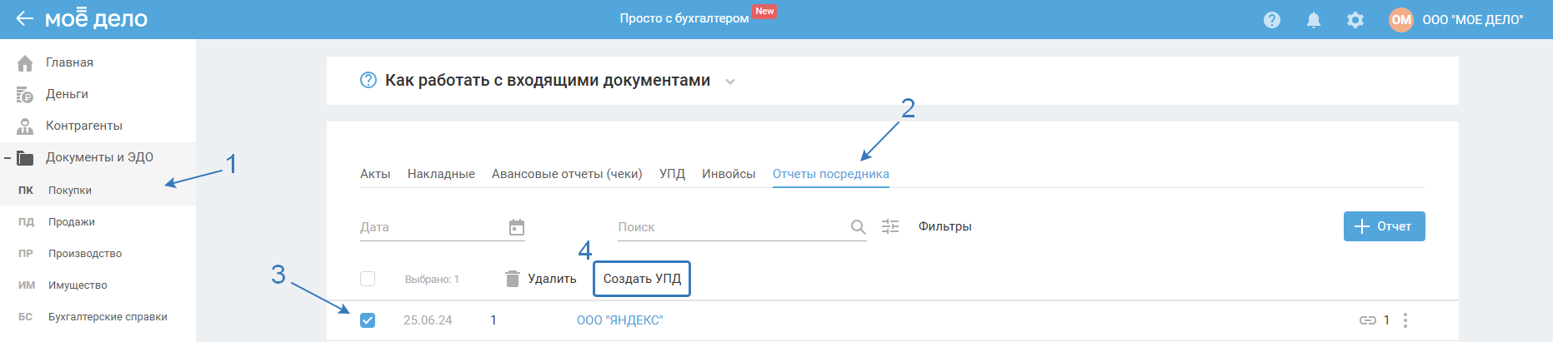Open the notifications bell icon
Screen dimensions: 1553x342
tap(1313, 19)
